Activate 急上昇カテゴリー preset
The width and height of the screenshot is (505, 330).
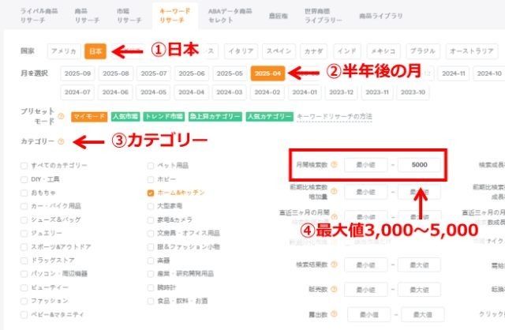[215, 116]
